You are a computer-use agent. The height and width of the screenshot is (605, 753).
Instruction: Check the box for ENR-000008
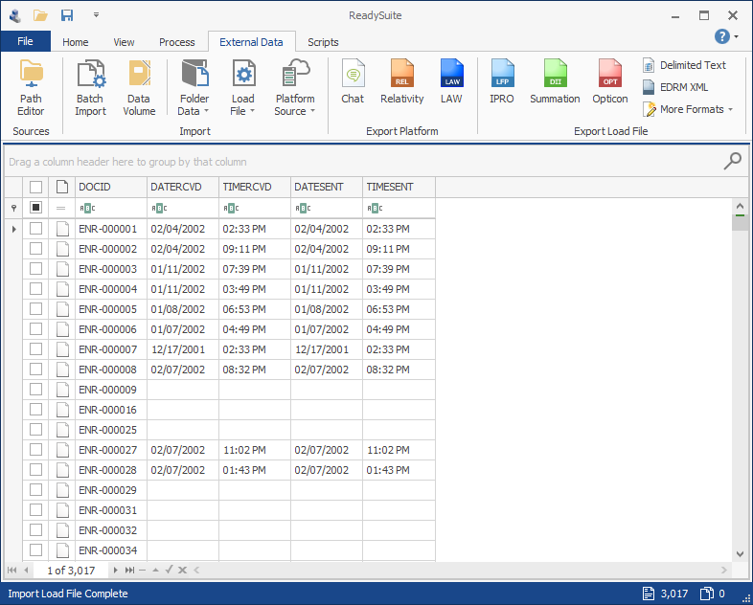pyautogui.click(x=35, y=369)
